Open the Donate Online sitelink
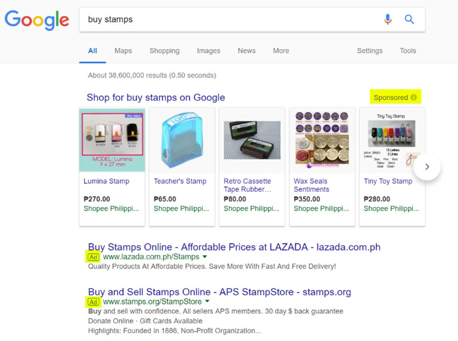The width and height of the screenshot is (458, 341). click(110, 321)
